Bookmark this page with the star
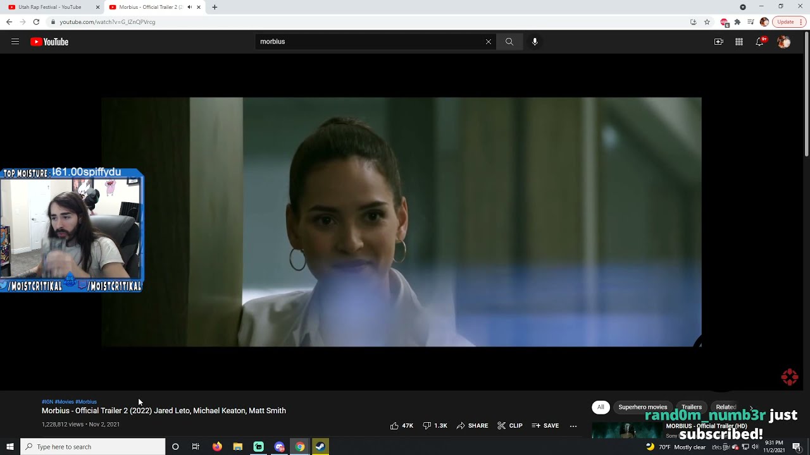This screenshot has width=810, height=455. [707, 21]
